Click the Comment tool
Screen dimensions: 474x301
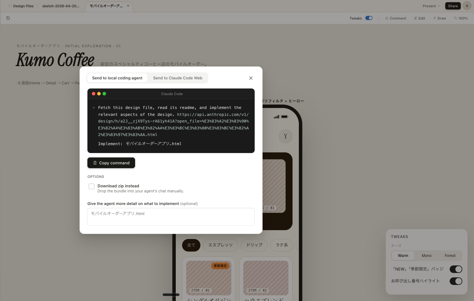pos(396,18)
